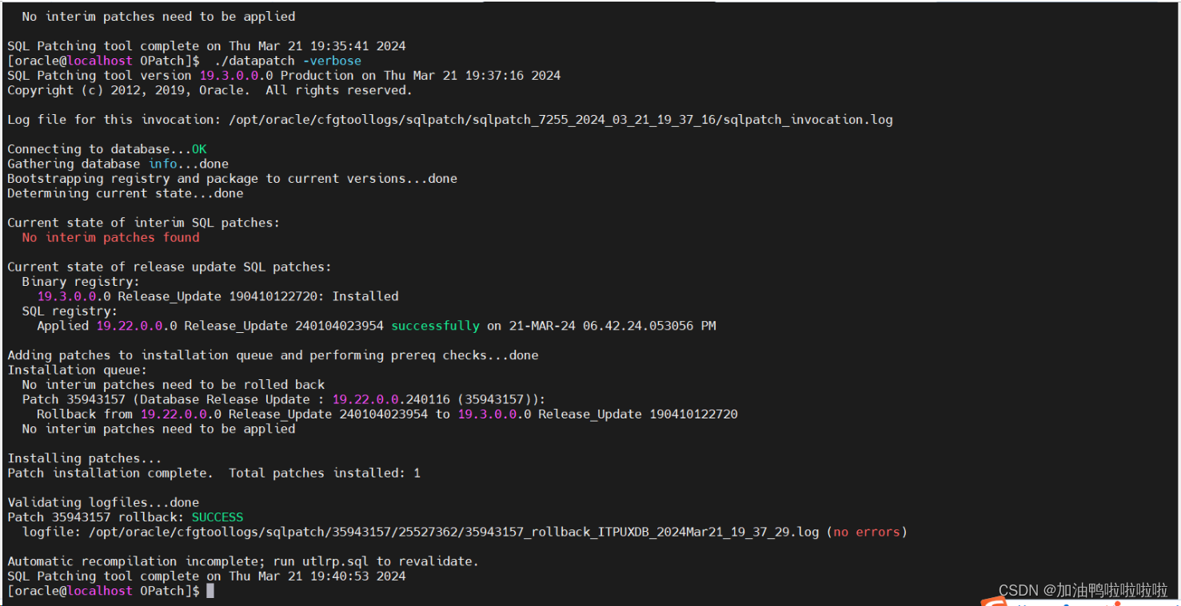1181x606 pixels.
Task: Click 'SQL Patching tool complete on Thu Mar 21 19:35:41 2024'
Action: pos(206,46)
